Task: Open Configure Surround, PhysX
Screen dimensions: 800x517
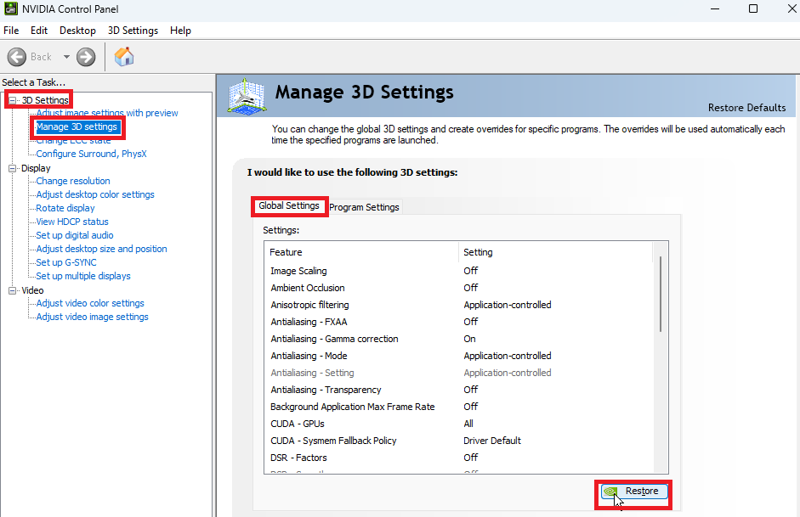Action: 91,154
